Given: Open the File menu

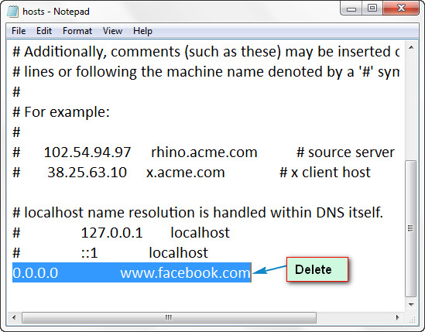Looking at the screenshot, I should point(19,31).
